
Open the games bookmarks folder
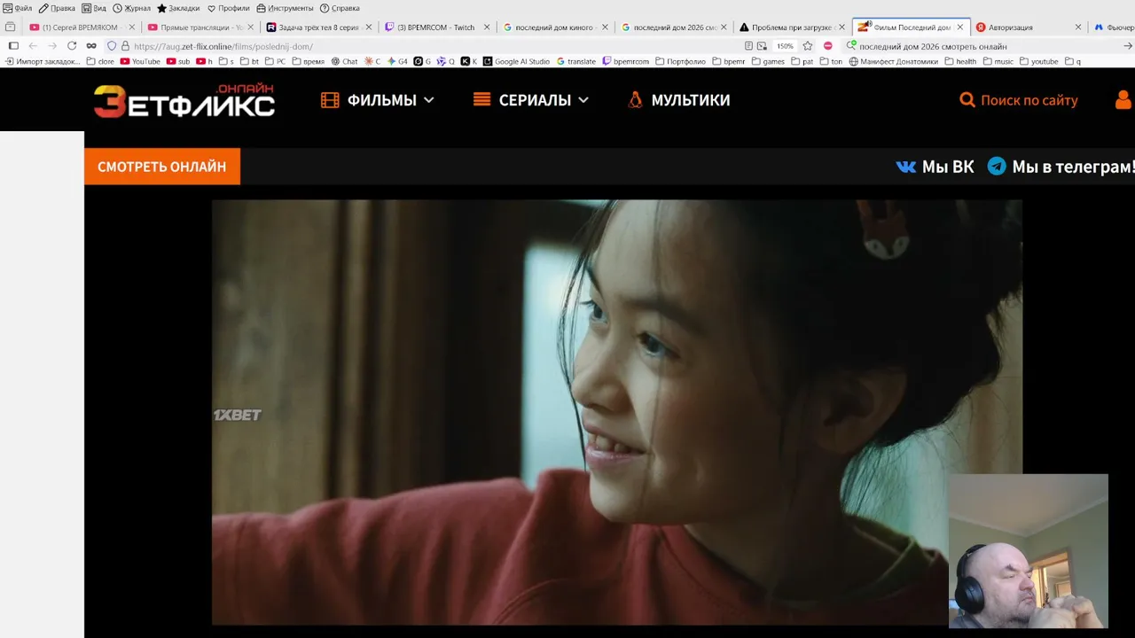[x=768, y=61]
